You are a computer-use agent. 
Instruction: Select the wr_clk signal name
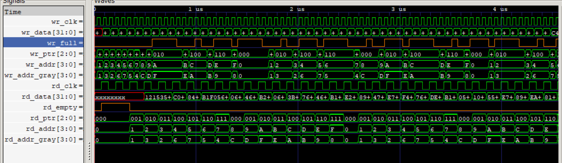pyautogui.click(x=64, y=22)
